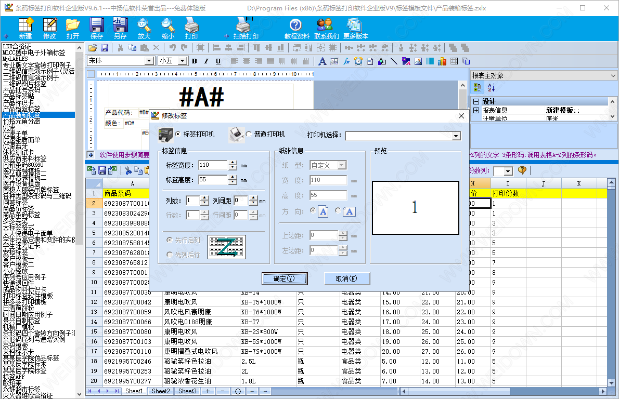Click the 列间距 input field

[x=241, y=201]
